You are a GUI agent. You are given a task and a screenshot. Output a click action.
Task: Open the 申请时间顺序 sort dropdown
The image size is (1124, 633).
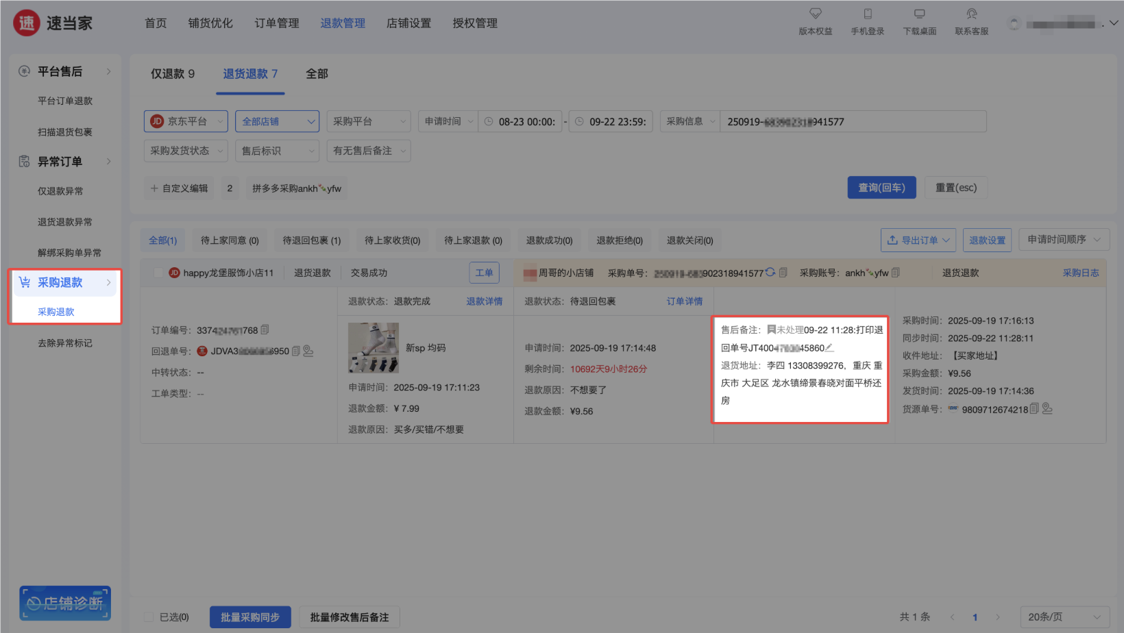pyautogui.click(x=1064, y=240)
